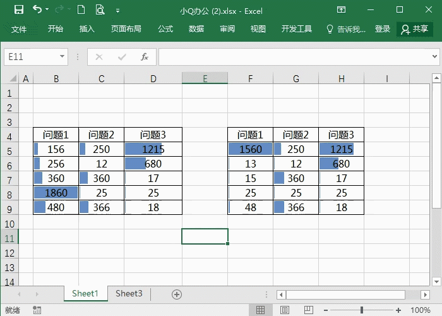The width and height of the screenshot is (442, 316).
Task: Click horizontal scrollbar left arrow
Action: pos(281,295)
